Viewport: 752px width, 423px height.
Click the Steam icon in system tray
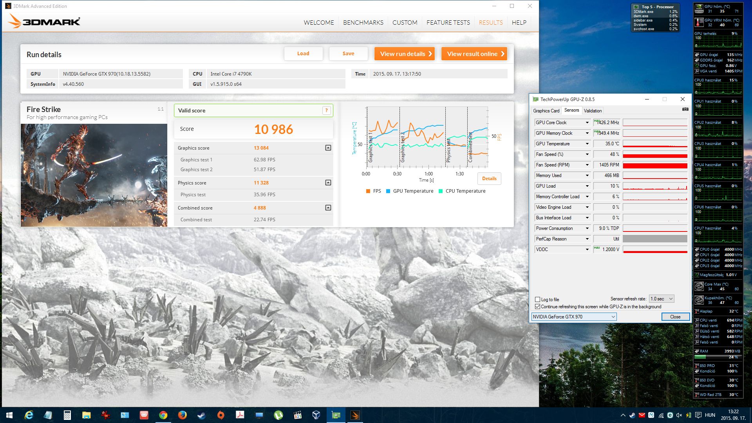(632, 415)
